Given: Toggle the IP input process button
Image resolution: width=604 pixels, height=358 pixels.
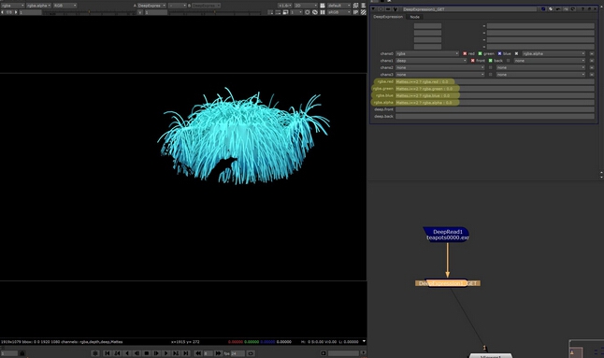Looking at the screenshot, I should [x=356, y=12].
